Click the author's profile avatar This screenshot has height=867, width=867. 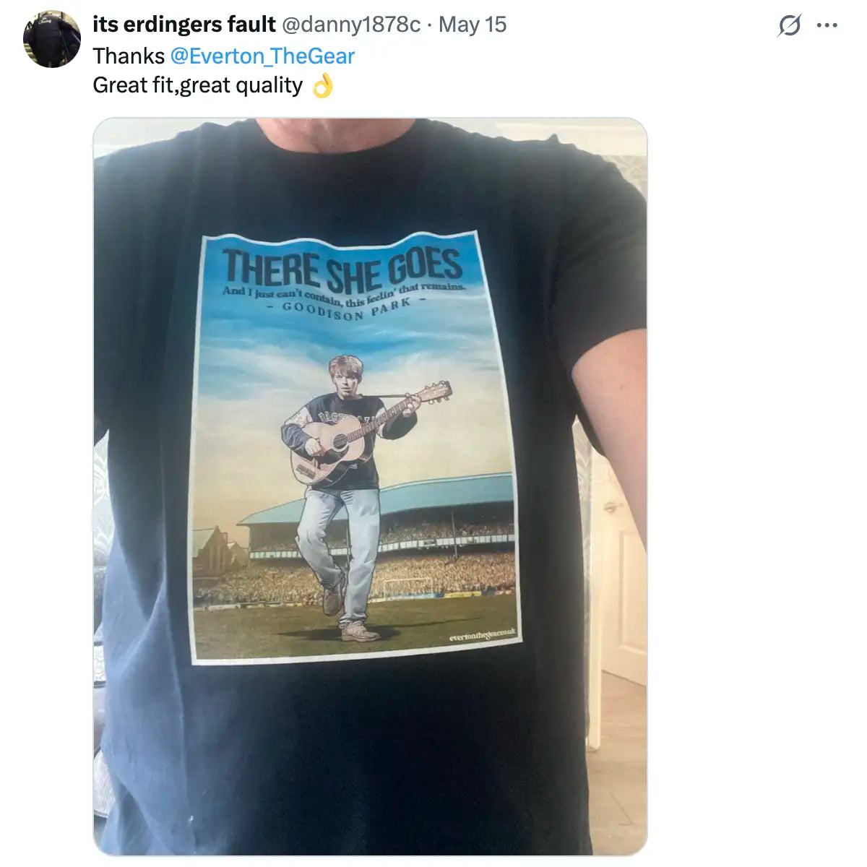51,39
